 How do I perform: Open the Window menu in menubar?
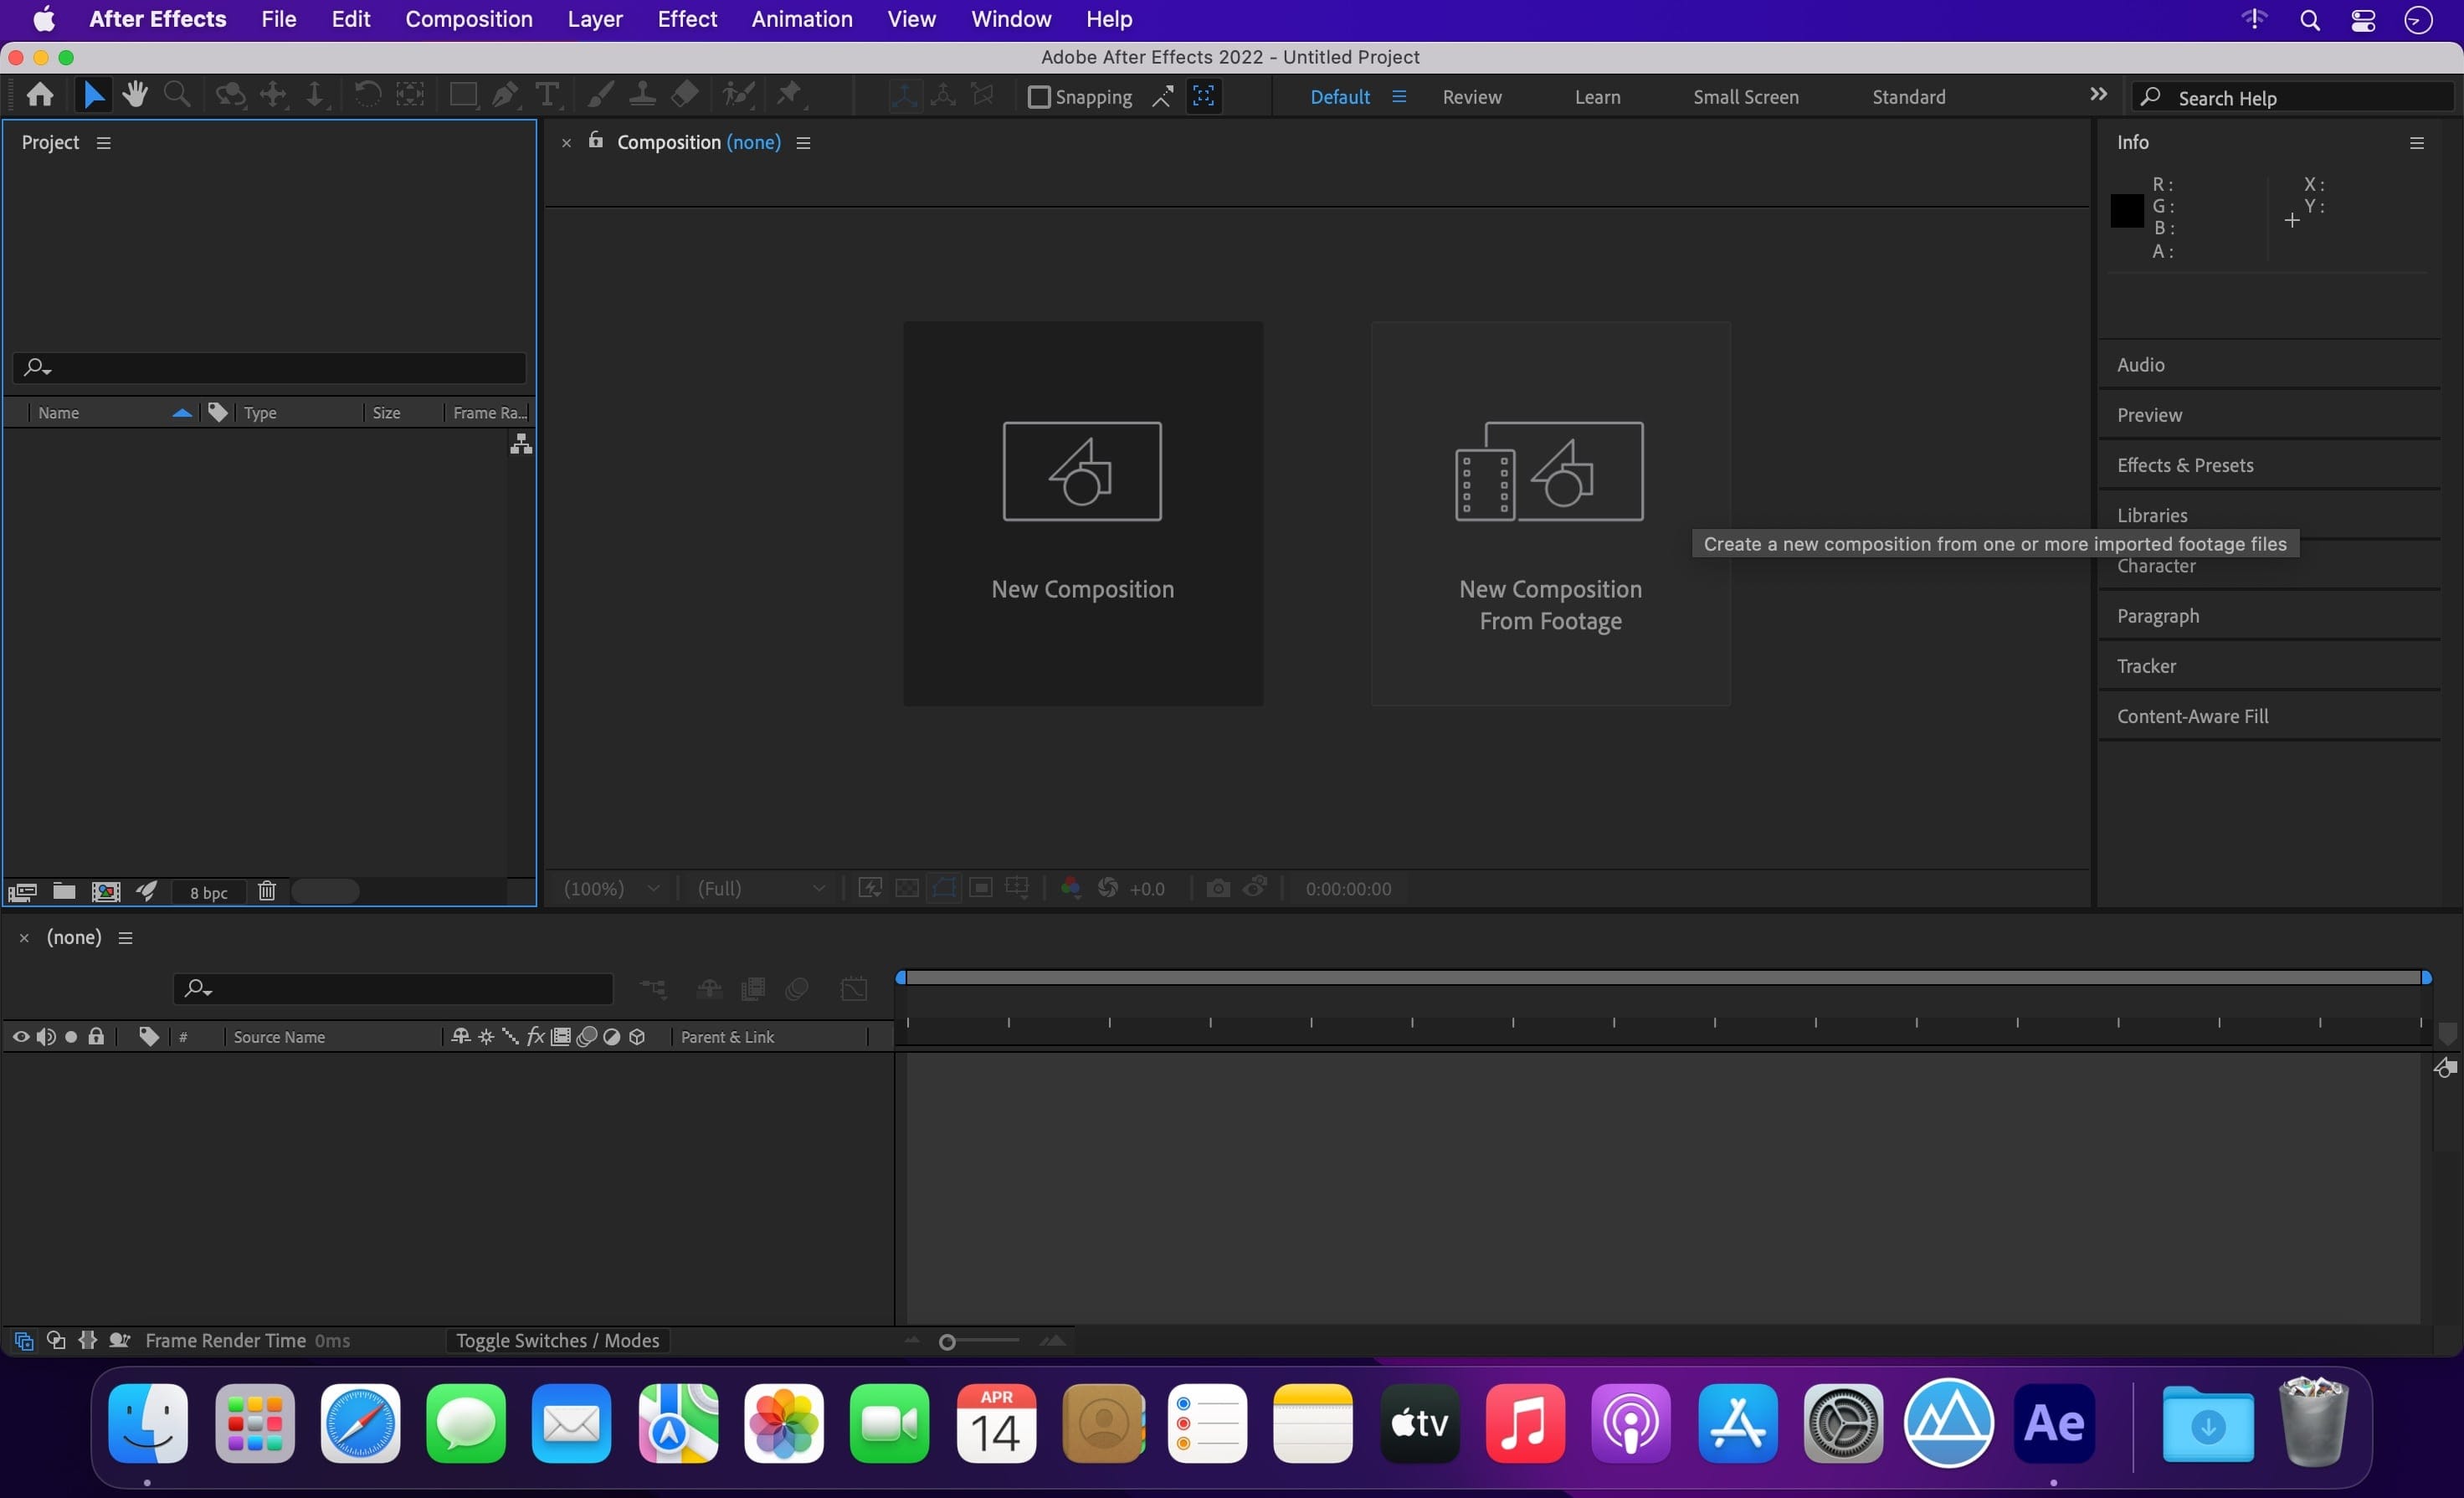click(x=1010, y=19)
